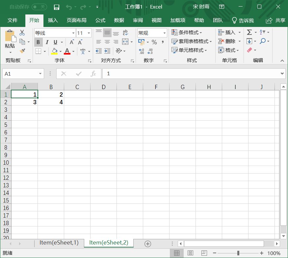288x258 pixels.
Task: Click the 单元格样式 cell styles button
Action: click(x=189, y=50)
